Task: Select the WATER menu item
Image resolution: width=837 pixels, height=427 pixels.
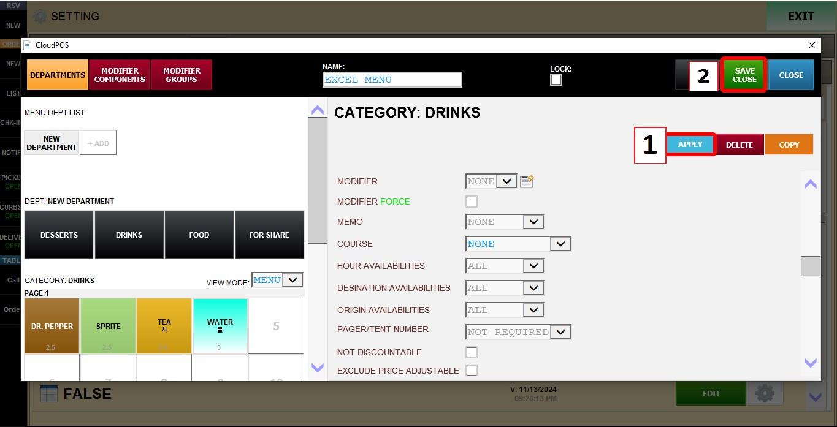Action: click(220, 326)
